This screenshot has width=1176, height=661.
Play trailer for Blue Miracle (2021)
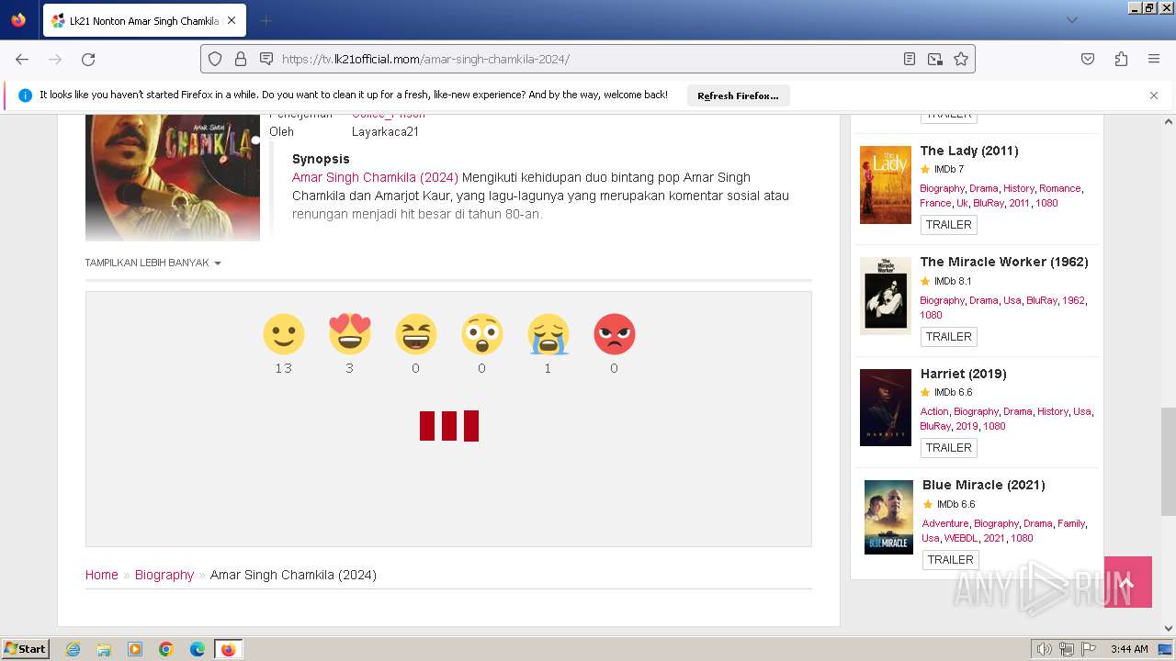pos(950,560)
